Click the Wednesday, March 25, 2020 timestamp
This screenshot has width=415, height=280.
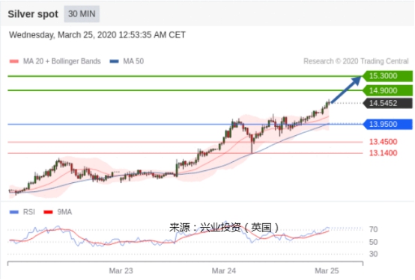(97, 35)
